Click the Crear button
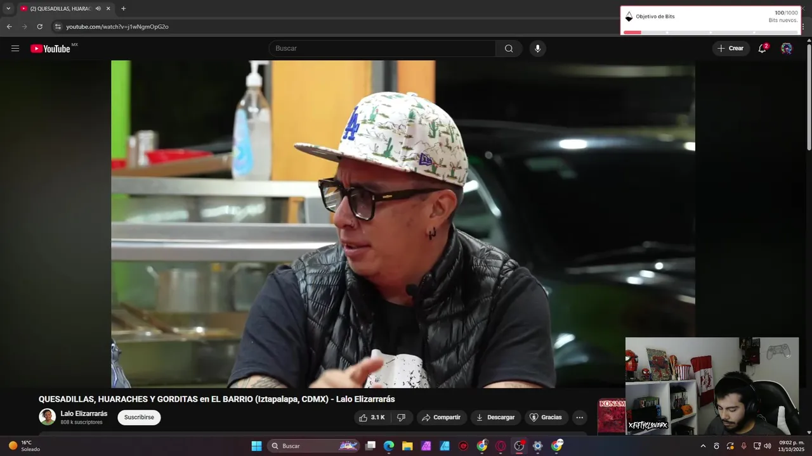This screenshot has width=812, height=456. pos(730,49)
